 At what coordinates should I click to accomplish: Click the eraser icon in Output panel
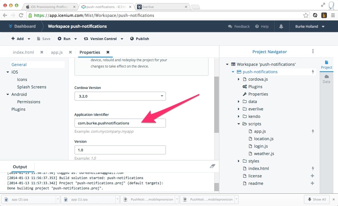coord(212,166)
